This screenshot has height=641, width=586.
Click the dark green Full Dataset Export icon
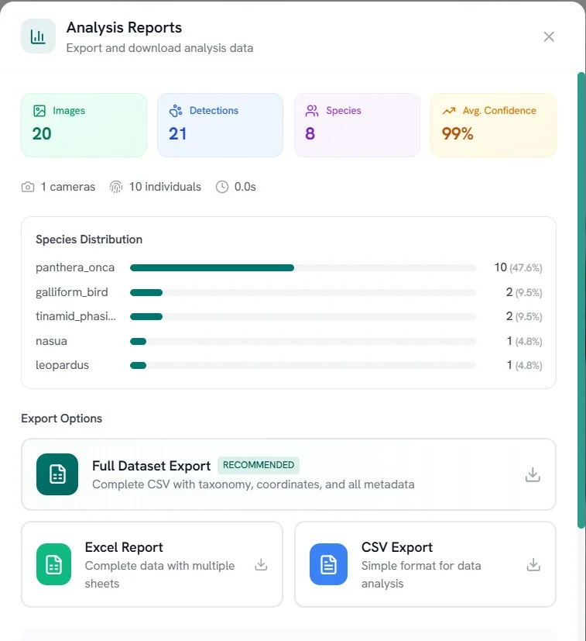tap(57, 474)
